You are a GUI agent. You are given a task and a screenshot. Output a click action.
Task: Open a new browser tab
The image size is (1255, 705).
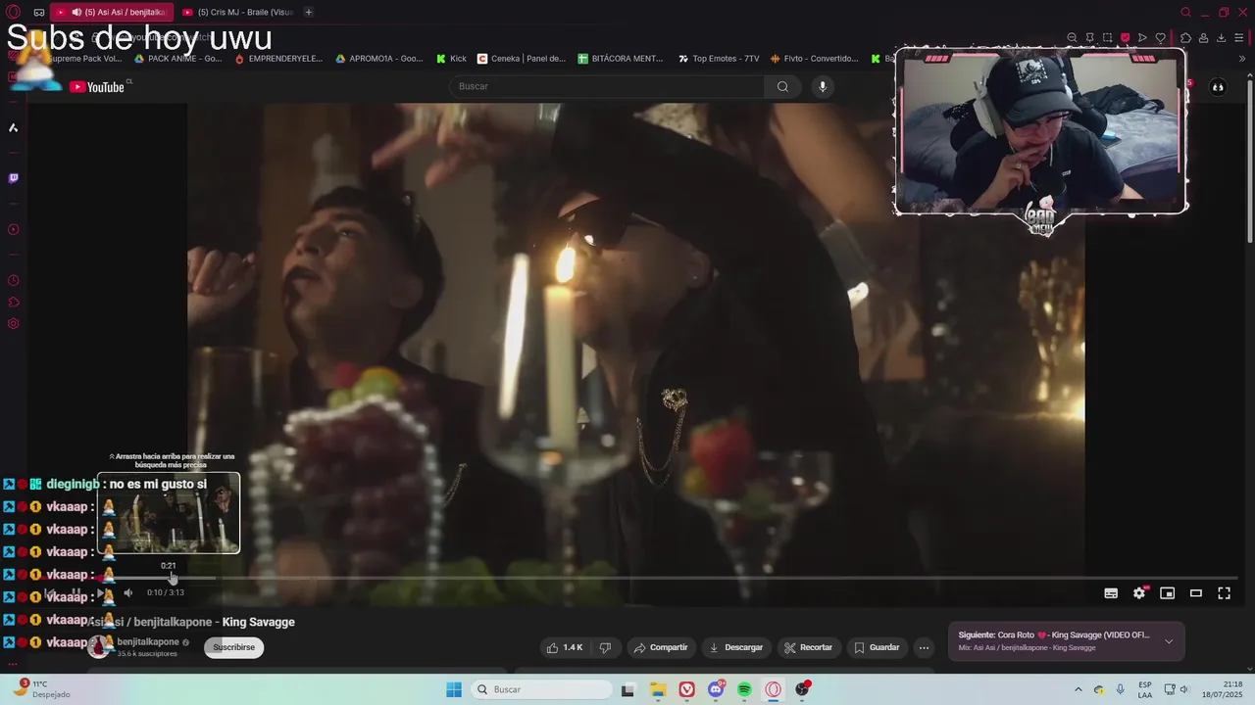[x=309, y=12]
